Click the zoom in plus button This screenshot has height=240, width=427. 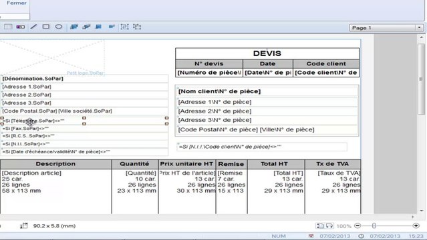416,226
